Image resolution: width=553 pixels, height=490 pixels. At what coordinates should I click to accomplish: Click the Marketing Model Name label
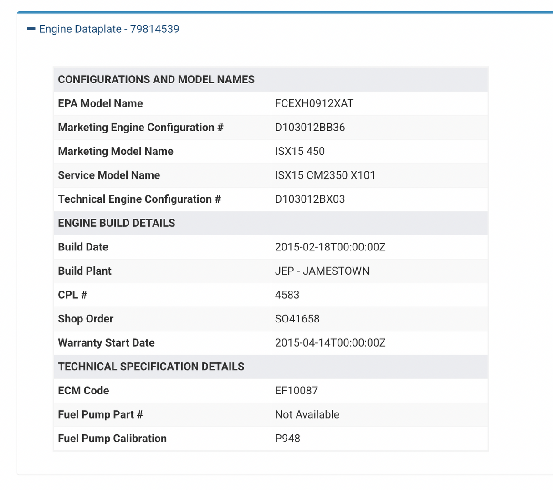(x=116, y=151)
